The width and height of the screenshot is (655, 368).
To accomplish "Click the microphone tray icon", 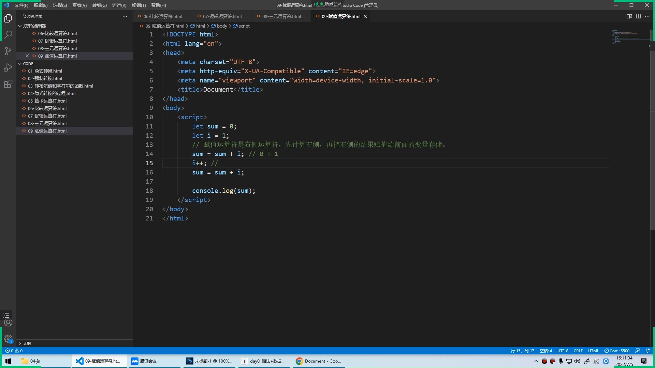I will point(561,361).
